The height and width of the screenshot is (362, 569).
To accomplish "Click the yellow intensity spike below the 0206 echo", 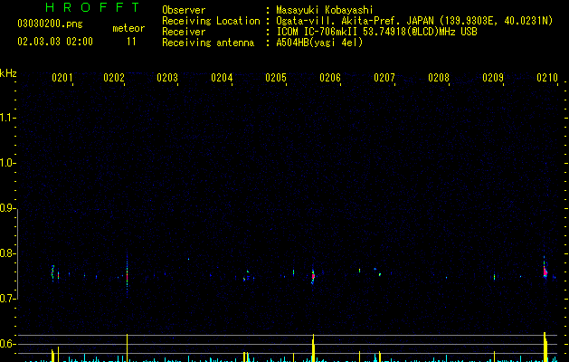I will point(313,348).
